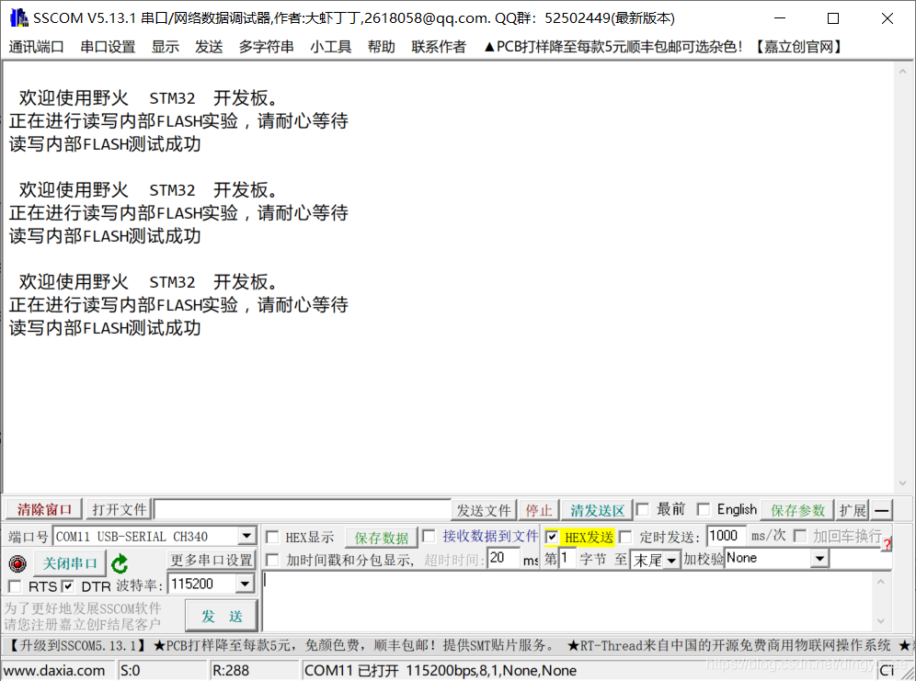The image size is (916, 681).
Task: Click the 第 byte number field
Action: [567, 559]
